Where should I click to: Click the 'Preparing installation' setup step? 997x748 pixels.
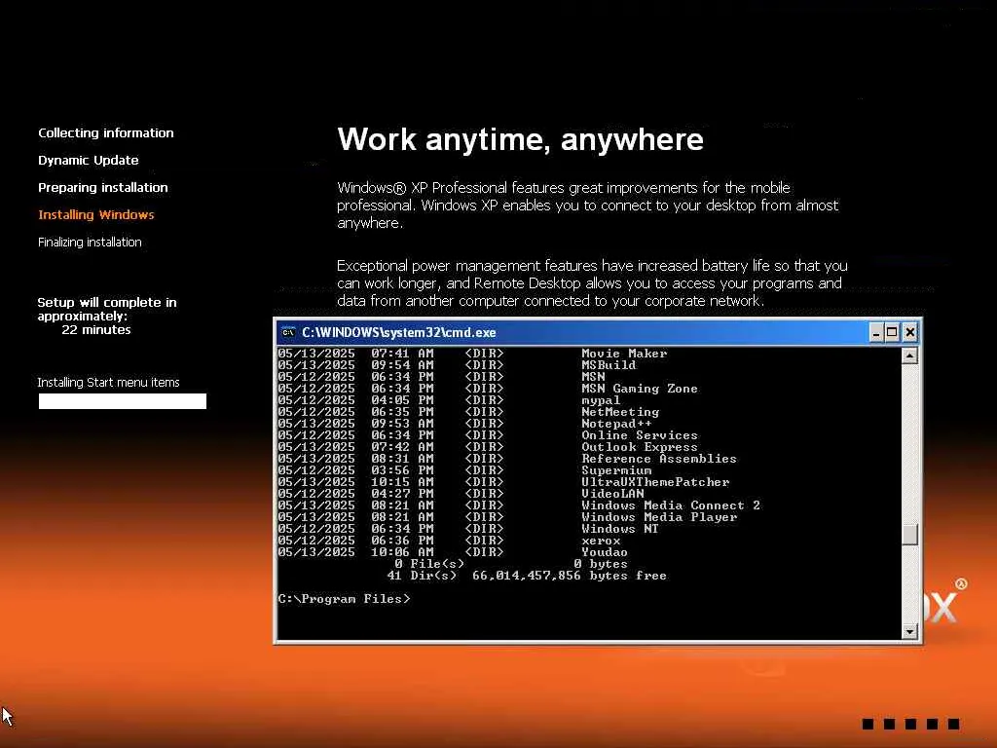(103, 188)
